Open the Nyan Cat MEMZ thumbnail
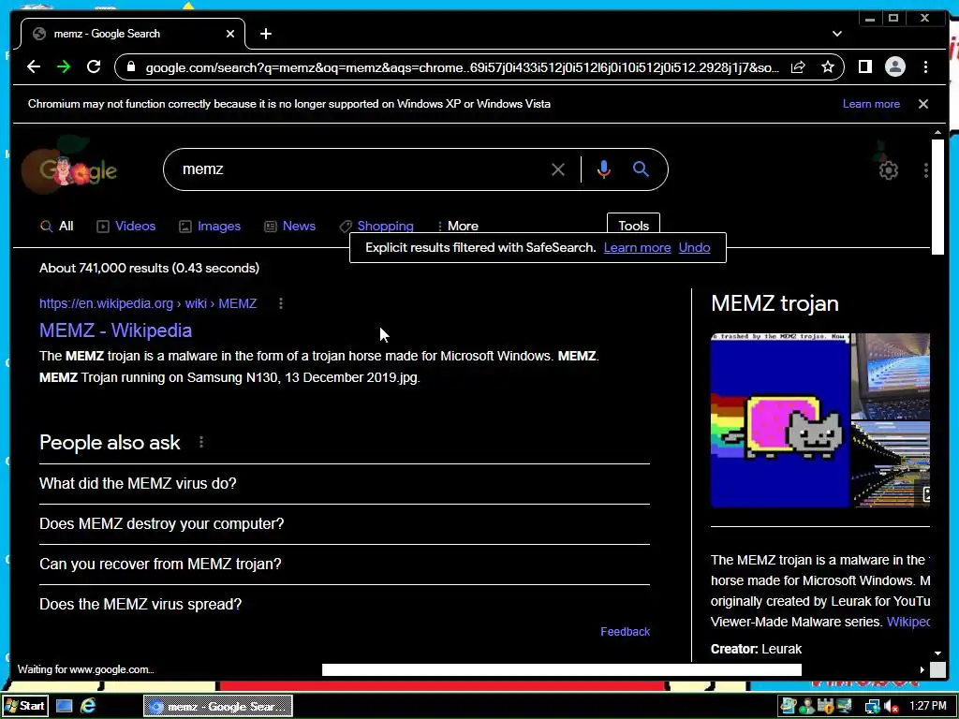 (780, 420)
